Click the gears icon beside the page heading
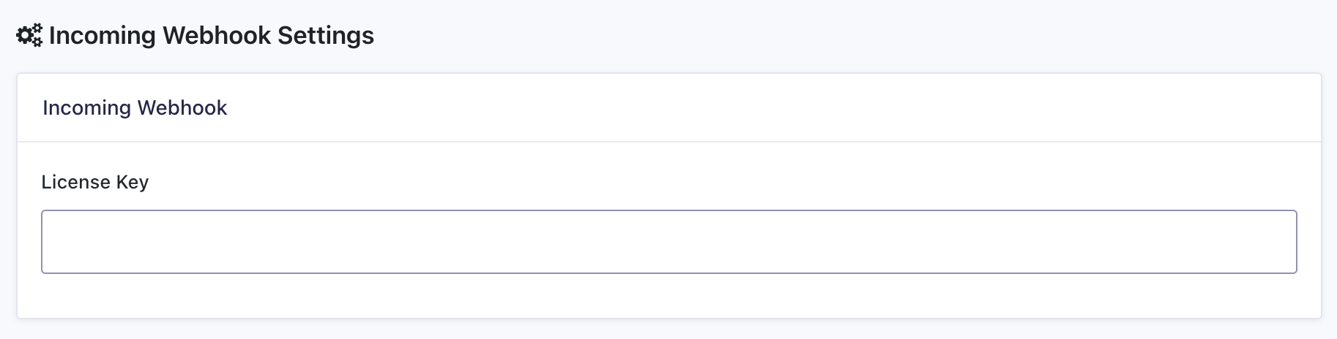Viewport: 1337px width, 339px height. 29,36
